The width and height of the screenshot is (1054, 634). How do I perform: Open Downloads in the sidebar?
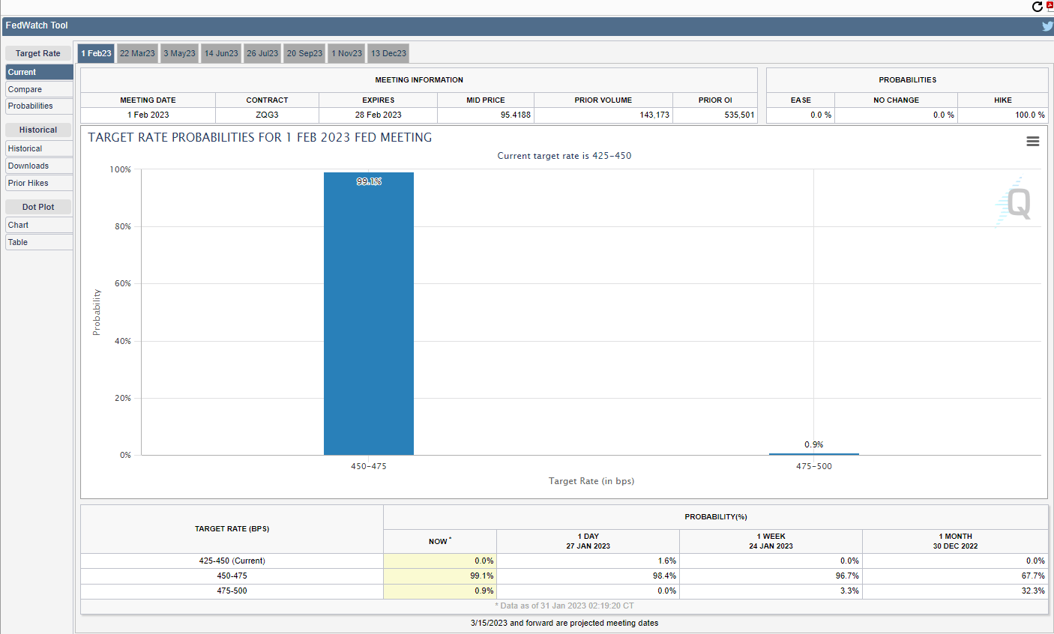point(39,166)
